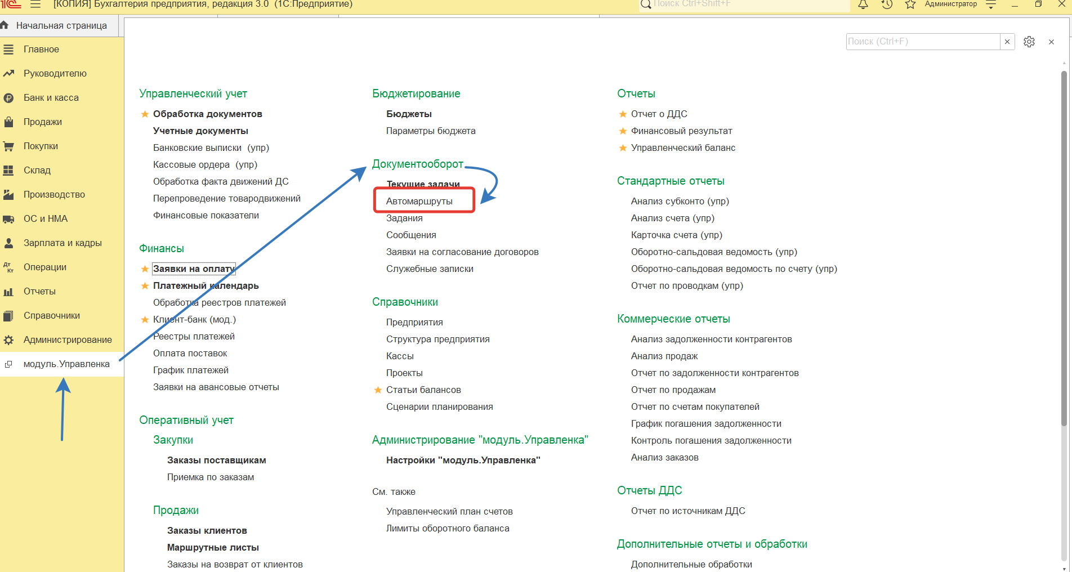Open favorites star in the title bar

click(910, 4)
